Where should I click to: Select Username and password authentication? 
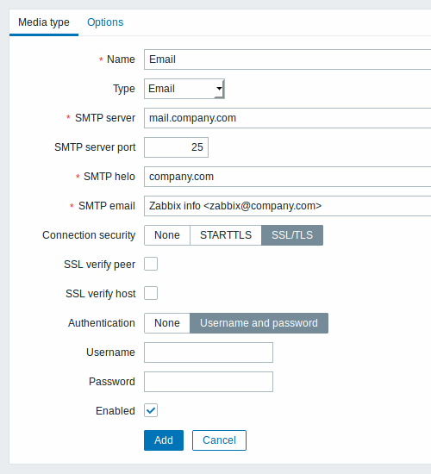click(259, 323)
